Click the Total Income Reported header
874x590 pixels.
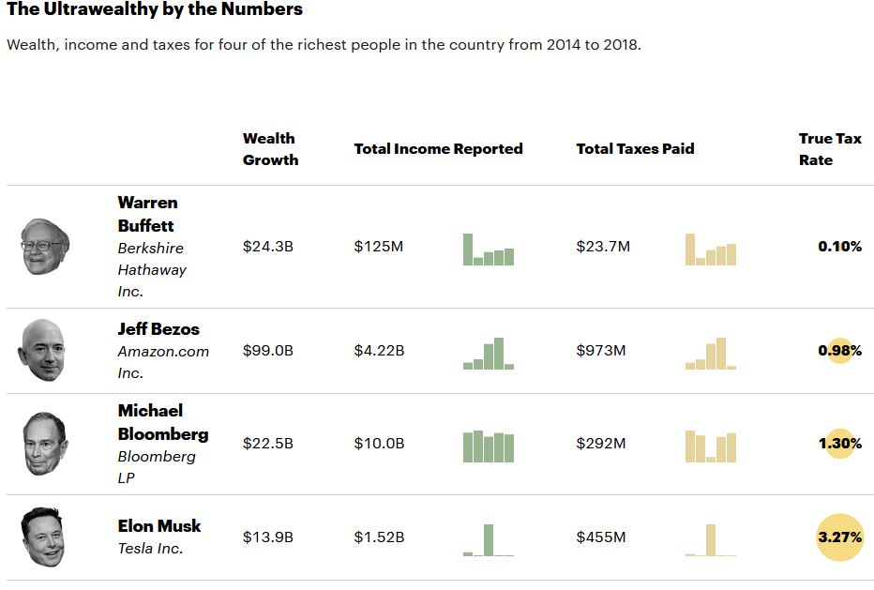[x=438, y=148]
